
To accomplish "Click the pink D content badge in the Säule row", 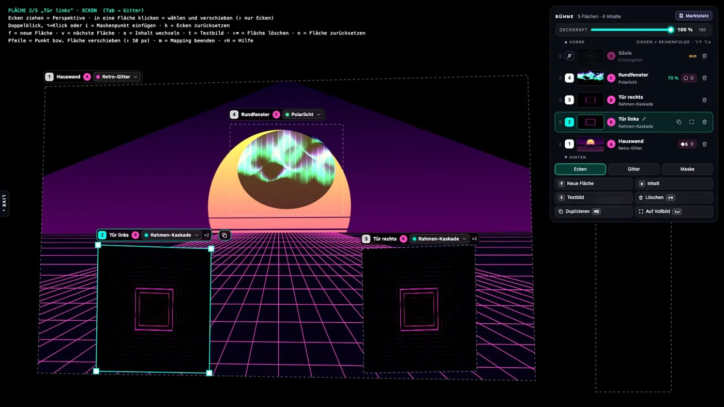I will point(611,56).
